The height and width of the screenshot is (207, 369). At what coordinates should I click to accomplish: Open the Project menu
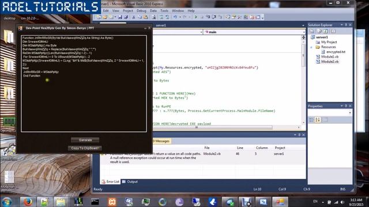(x=128, y=10)
